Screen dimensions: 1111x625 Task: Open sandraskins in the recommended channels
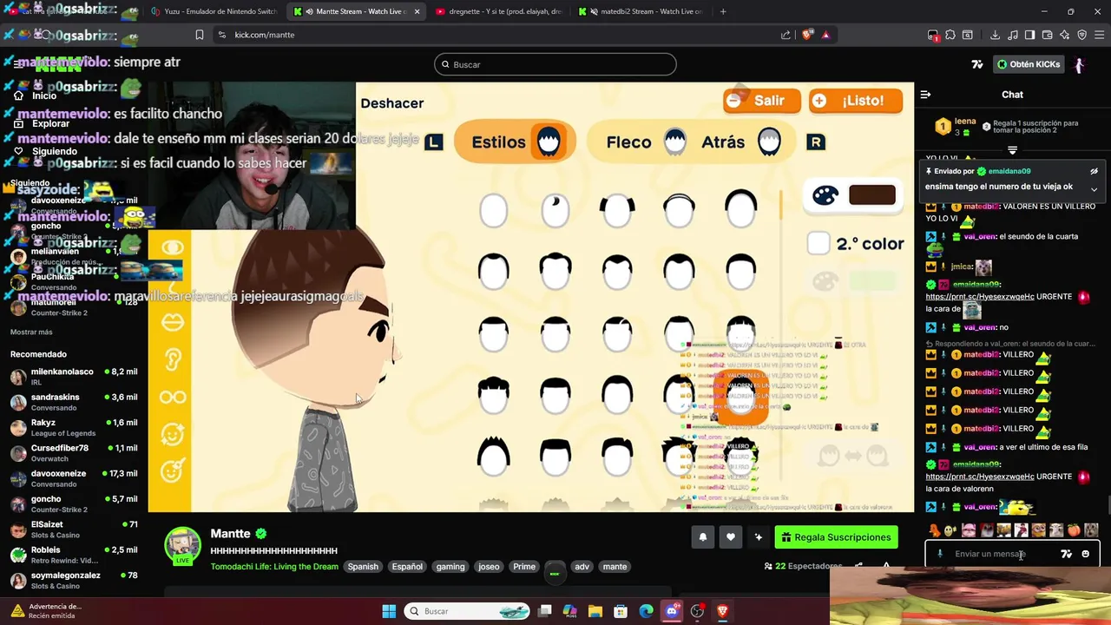click(x=73, y=403)
